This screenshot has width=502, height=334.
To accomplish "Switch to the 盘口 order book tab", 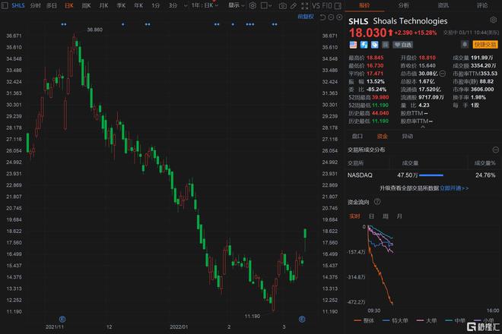I will (357, 136).
